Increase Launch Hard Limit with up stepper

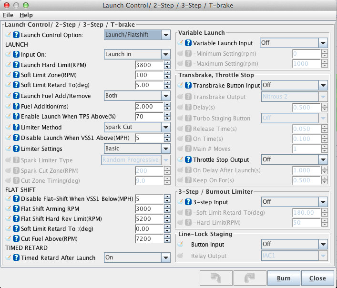(x=167, y=63)
